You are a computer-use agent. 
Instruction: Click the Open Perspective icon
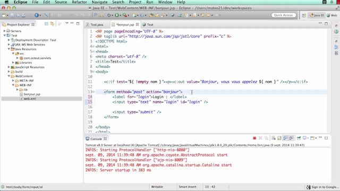(304, 15)
